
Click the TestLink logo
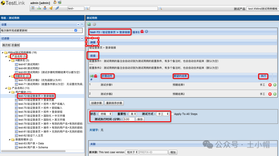point(13,3)
